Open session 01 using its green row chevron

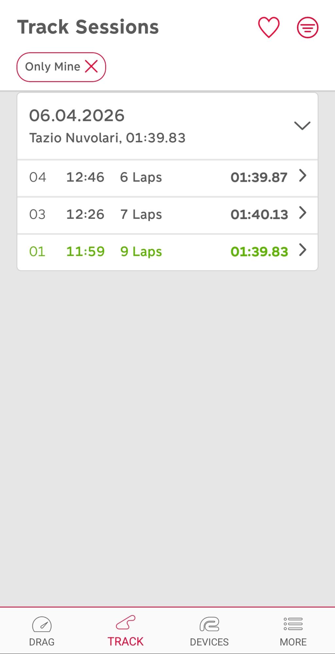tap(303, 250)
